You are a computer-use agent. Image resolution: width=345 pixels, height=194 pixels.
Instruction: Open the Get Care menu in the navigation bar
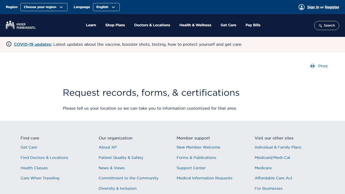229,25
